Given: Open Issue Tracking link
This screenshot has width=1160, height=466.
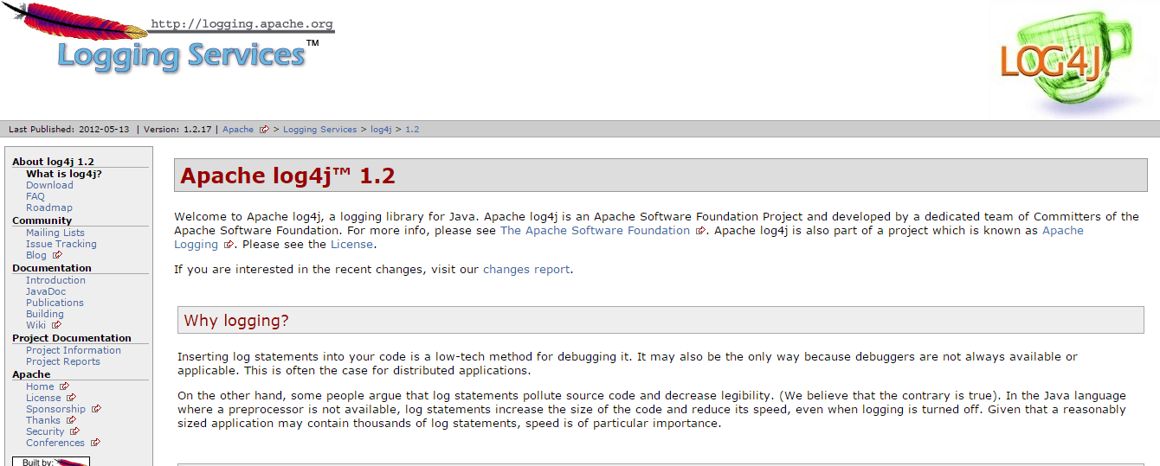Looking at the screenshot, I should [61, 244].
